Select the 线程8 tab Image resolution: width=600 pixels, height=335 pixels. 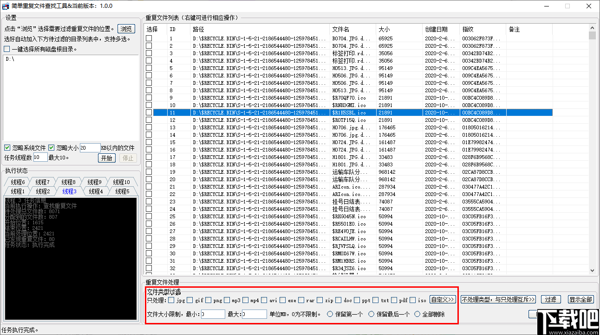pyautogui.click(x=68, y=182)
